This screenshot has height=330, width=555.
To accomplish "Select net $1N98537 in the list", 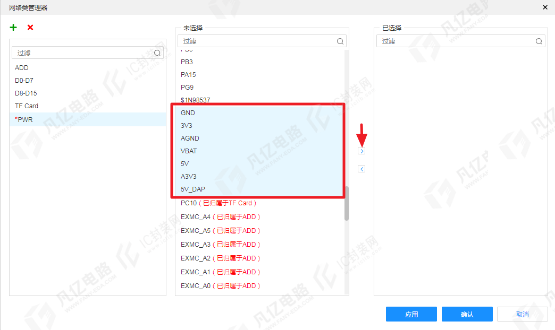I will click(x=260, y=100).
